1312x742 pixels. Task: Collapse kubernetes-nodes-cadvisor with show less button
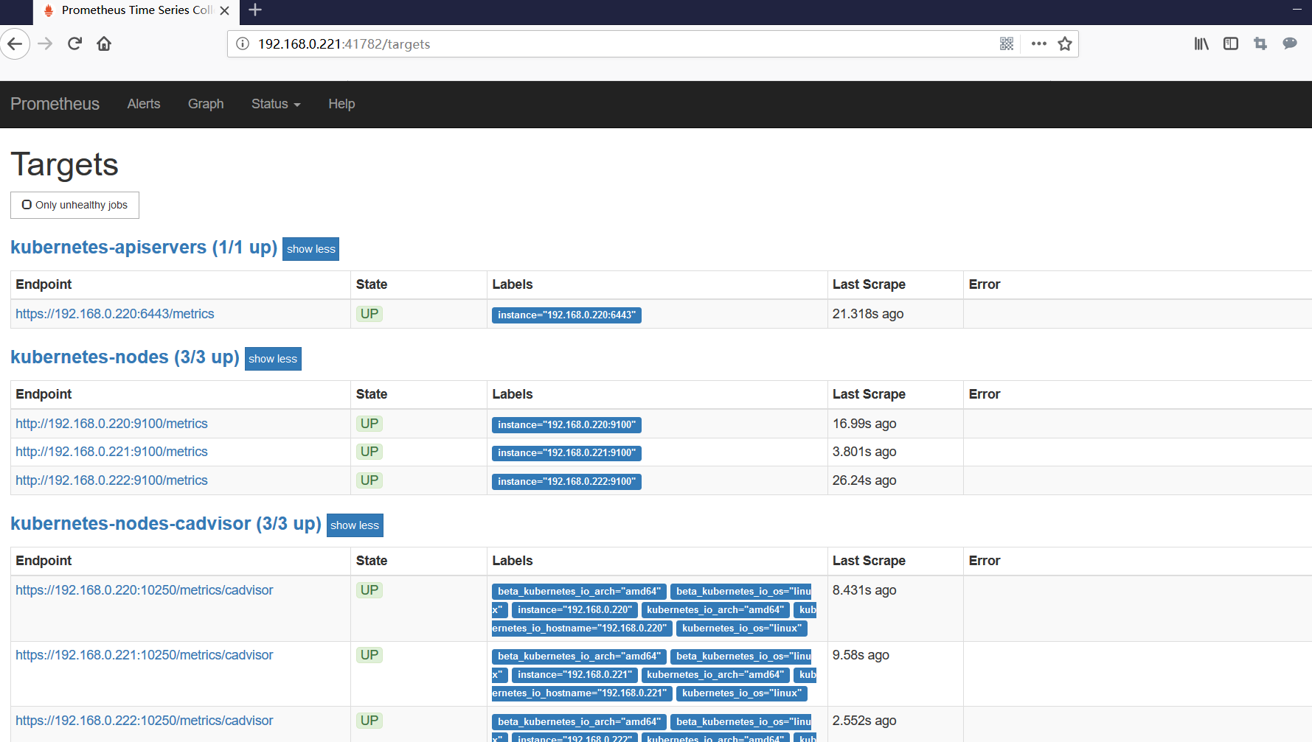coord(355,525)
